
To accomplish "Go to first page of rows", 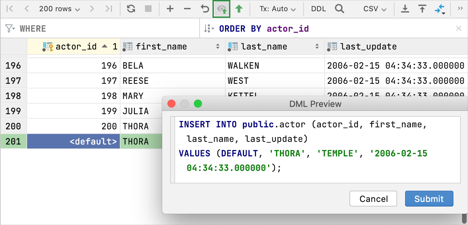I will point(10,9).
